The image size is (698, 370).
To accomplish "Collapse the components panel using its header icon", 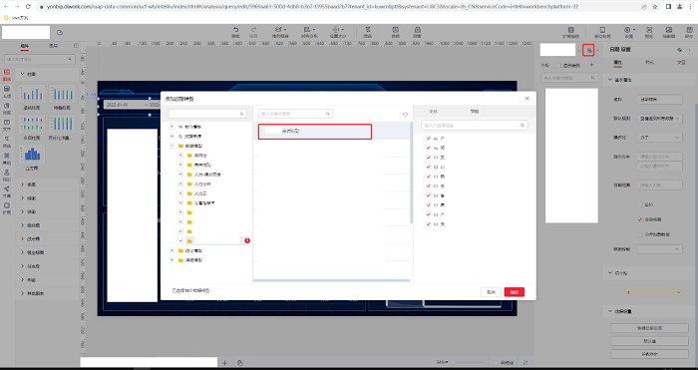I will 76,46.
